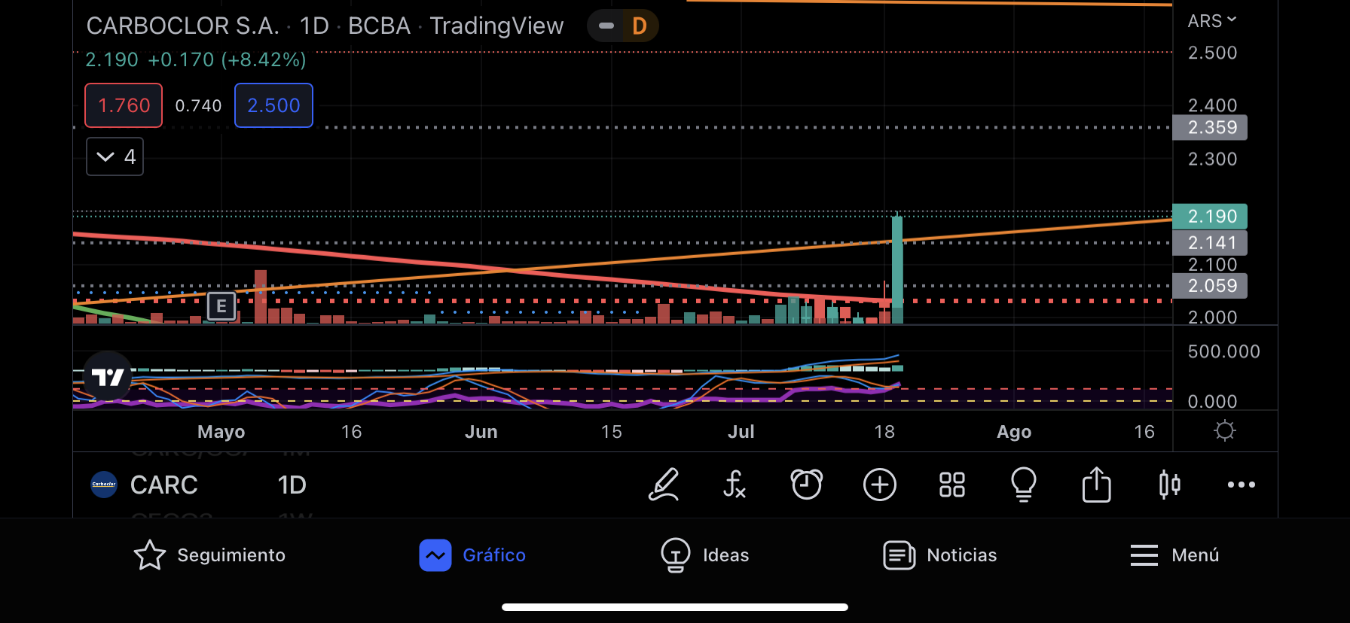Open the ARS currency dropdown
This screenshot has width=1350, height=623.
(1212, 21)
